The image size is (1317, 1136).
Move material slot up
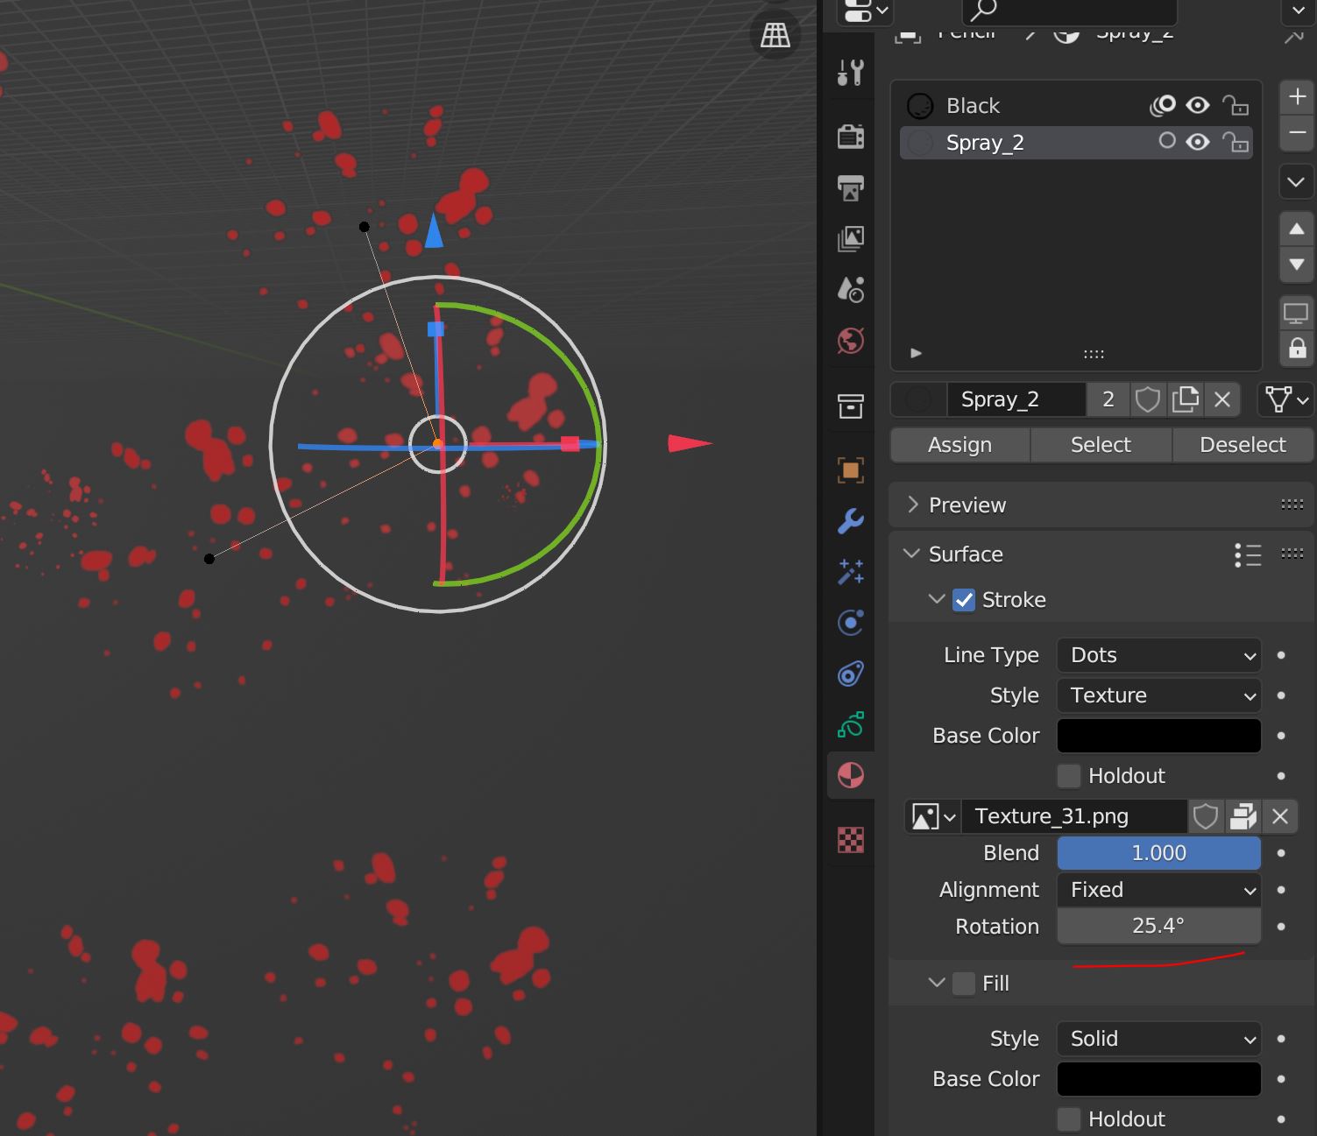[x=1297, y=229]
